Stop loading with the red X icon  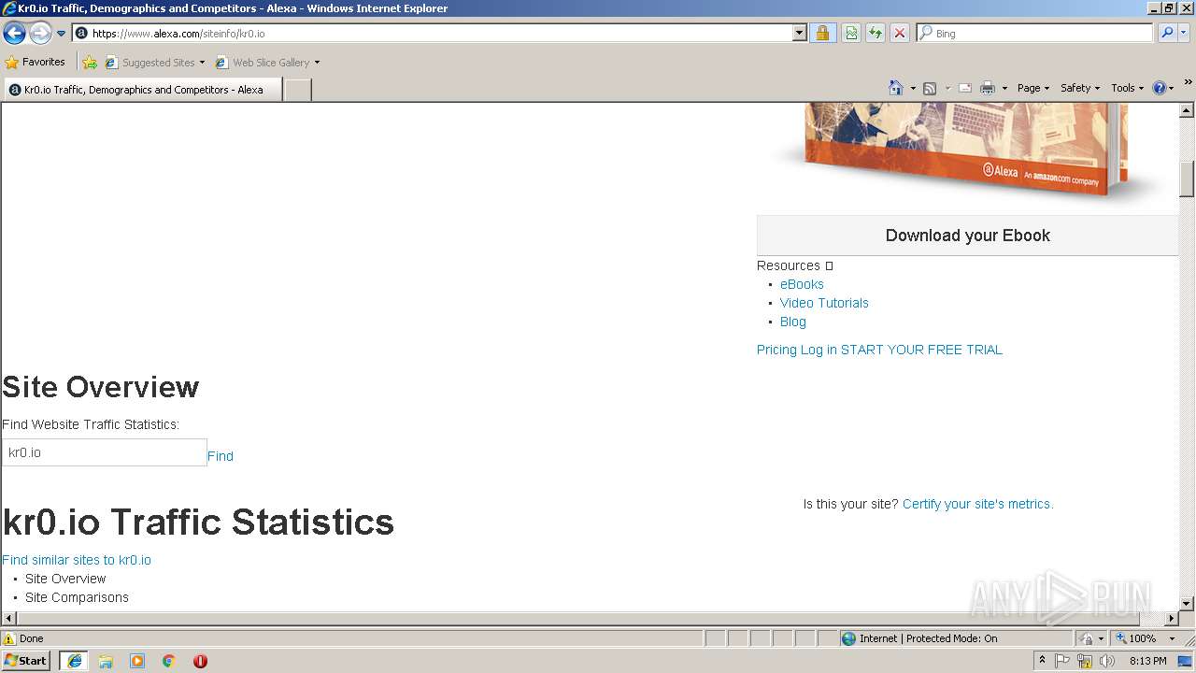point(900,34)
